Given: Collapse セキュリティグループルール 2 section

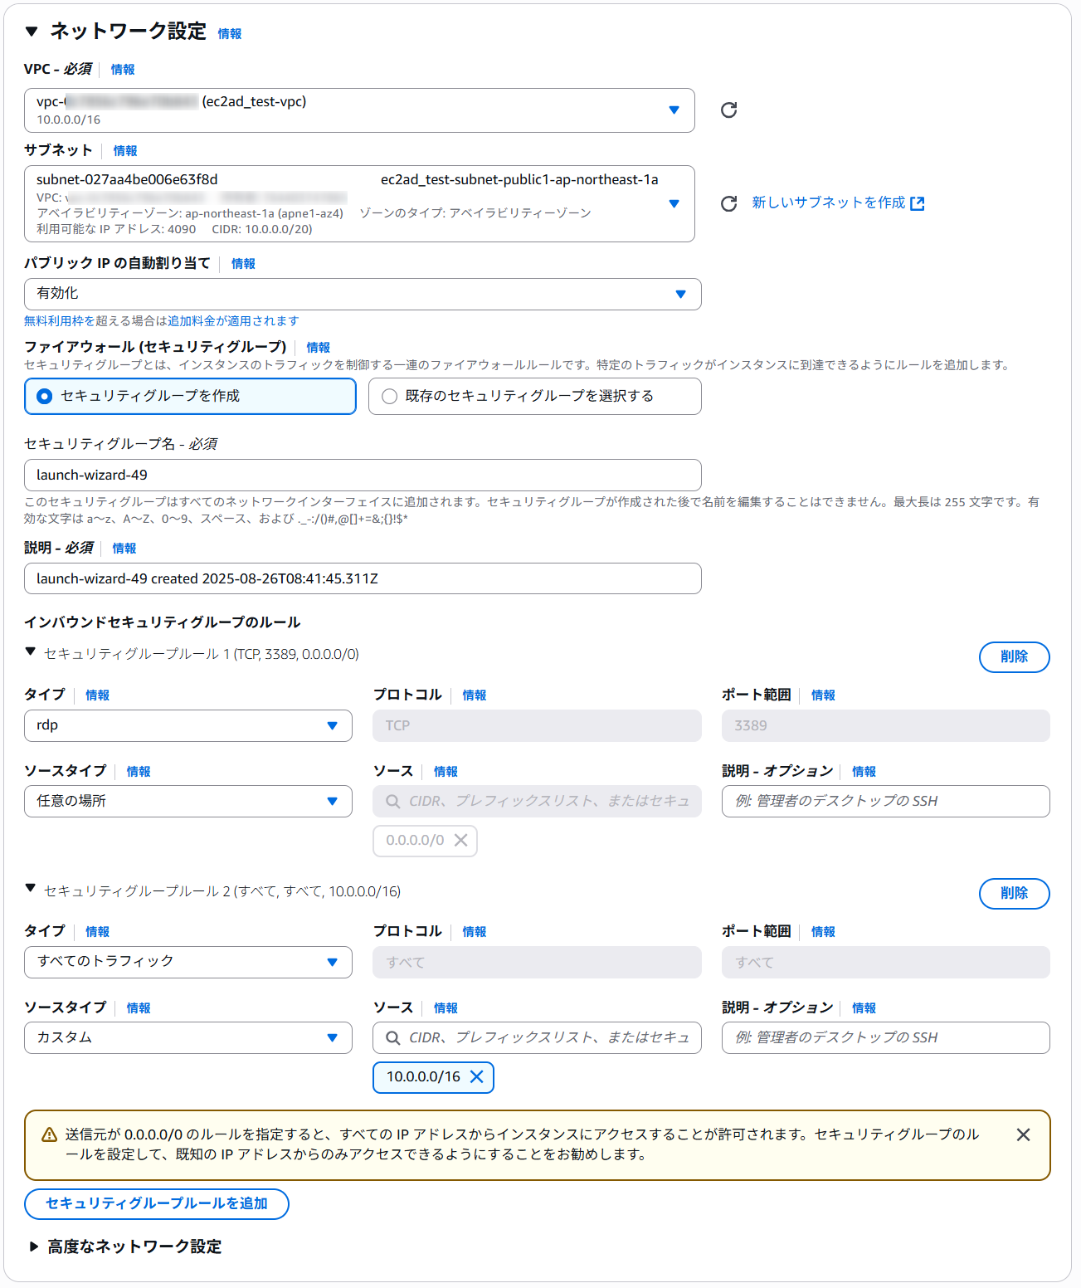Looking at the screenshot, I should point(31,889).
